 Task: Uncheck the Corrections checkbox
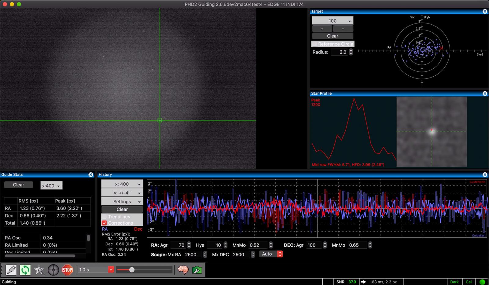(105, 223)
